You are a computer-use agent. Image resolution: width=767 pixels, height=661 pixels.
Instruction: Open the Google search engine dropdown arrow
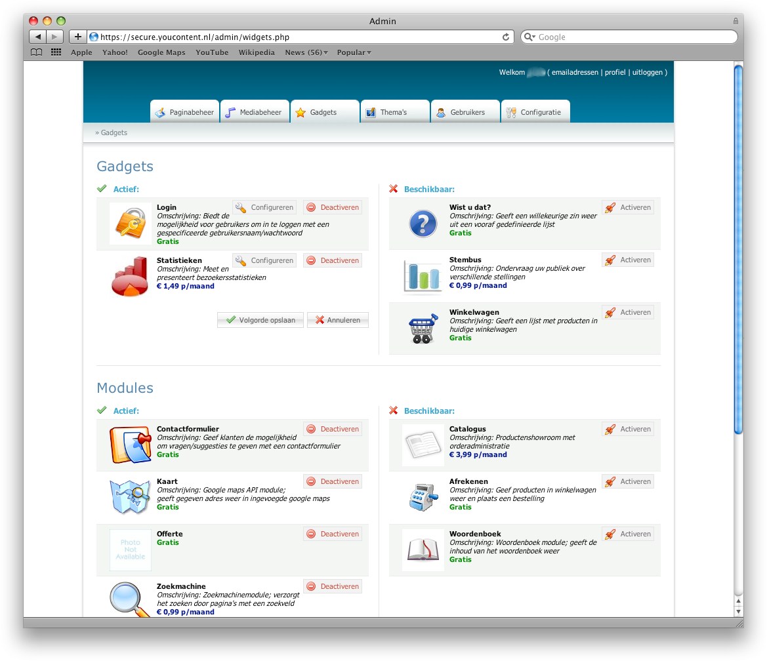coord(530,37)
